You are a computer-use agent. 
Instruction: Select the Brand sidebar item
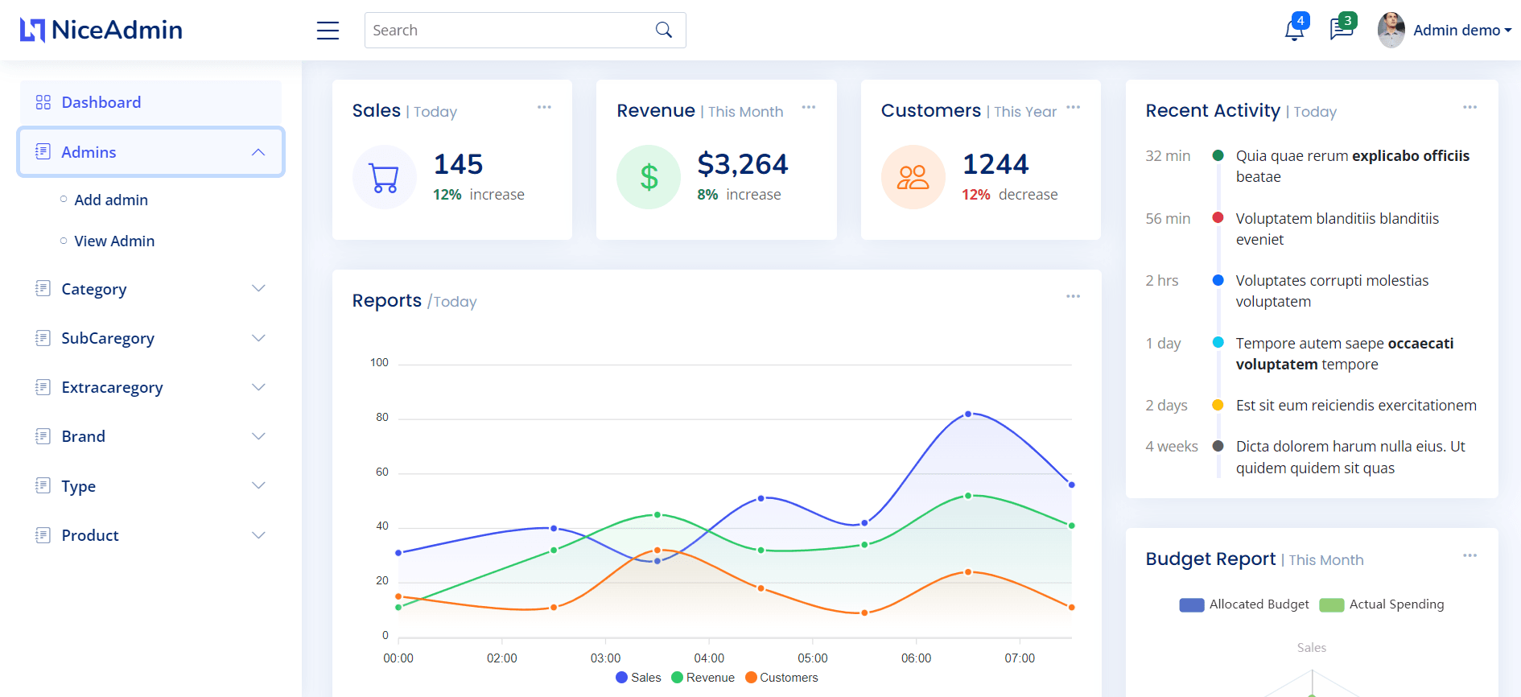coord(150,436)
